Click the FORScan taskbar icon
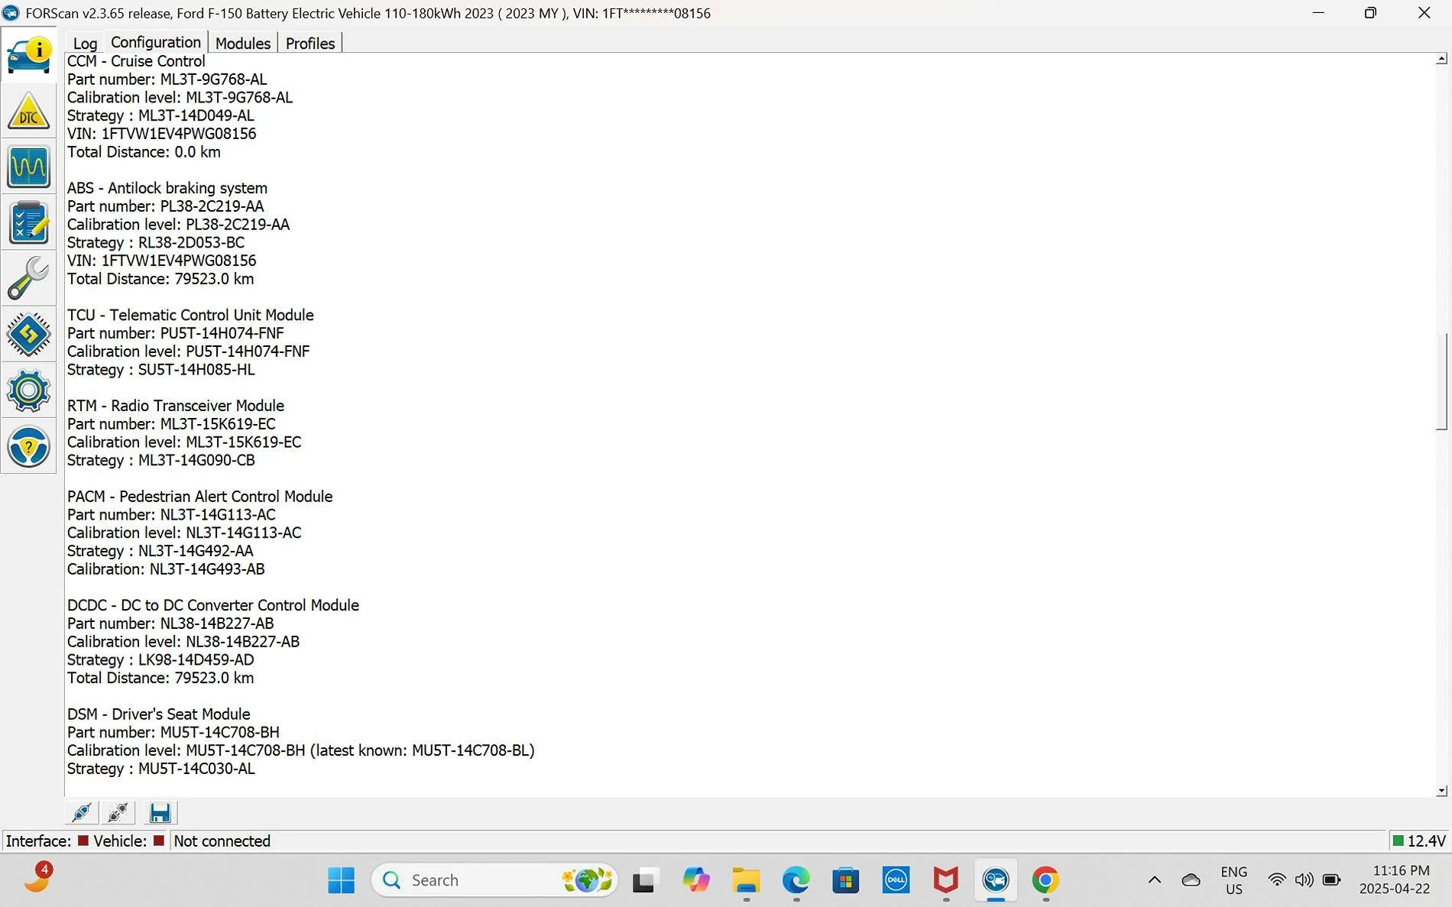The image size is (1452, 907). click(x=996, y=880)
